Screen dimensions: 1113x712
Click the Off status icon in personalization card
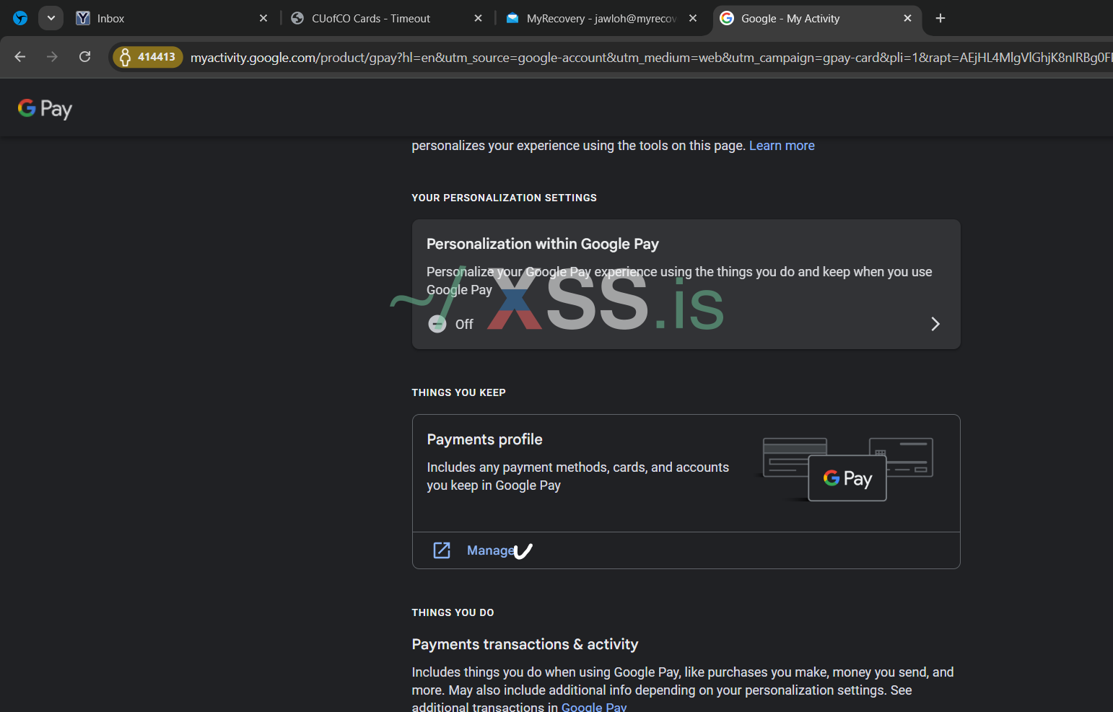tap(437, 324)
